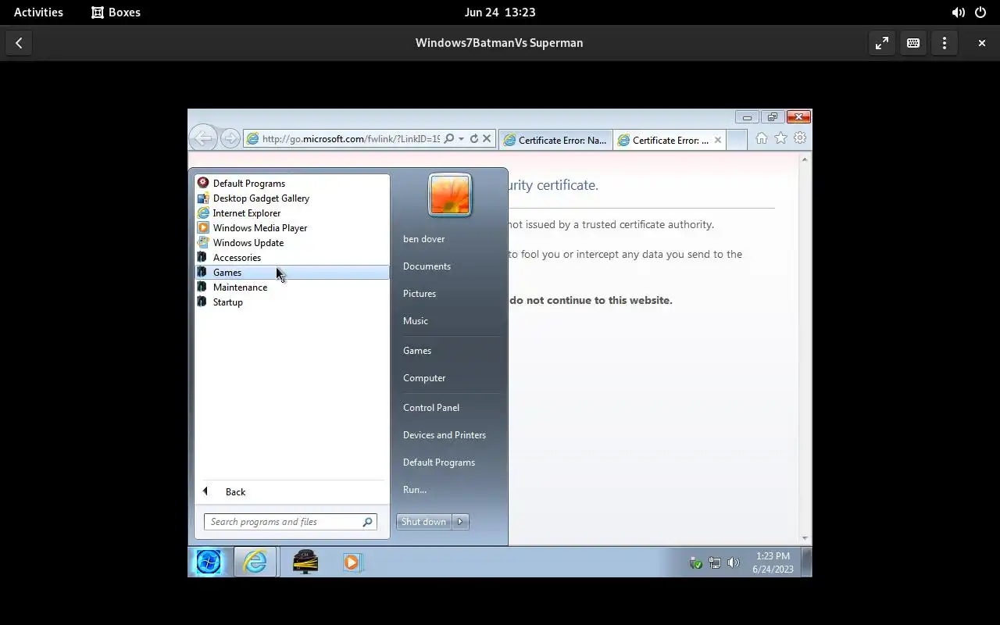Open the ben dover user folder
The height and width of the screenshot is (625, 1000).
[x=423, y=239]
